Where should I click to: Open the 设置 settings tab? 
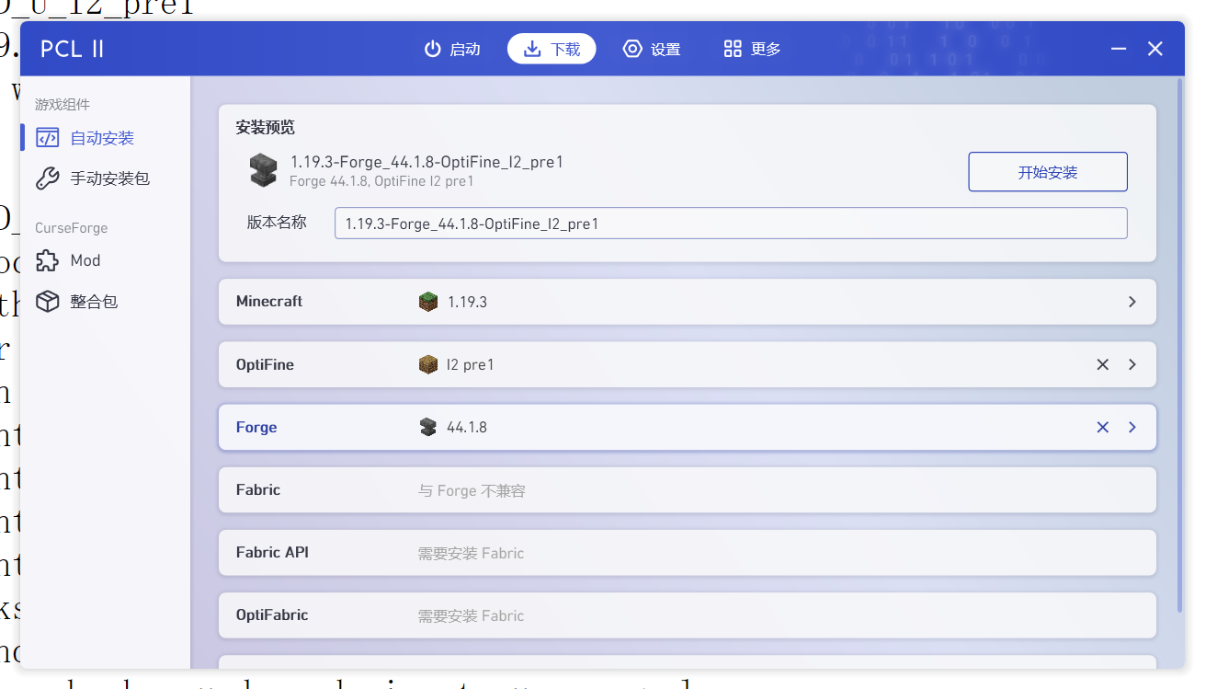click(x=652, y=49)
